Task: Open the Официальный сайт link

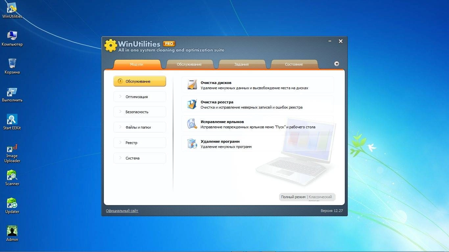Action: click(x=122, y=211)
